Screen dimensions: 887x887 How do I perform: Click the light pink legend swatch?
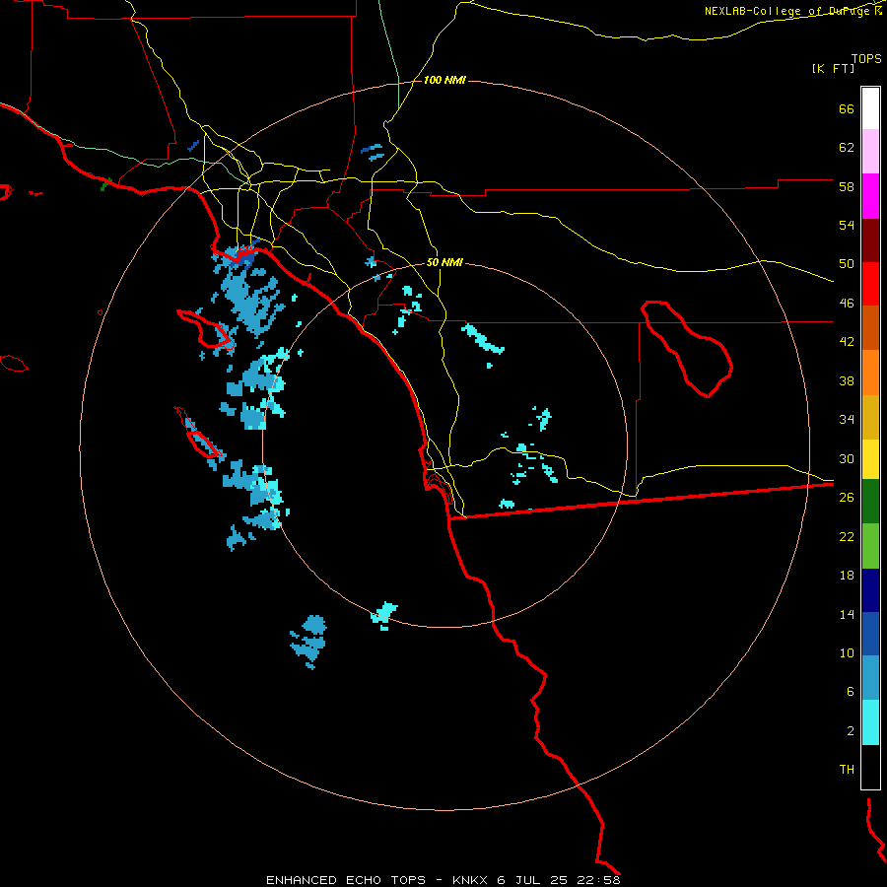(870, 152)
